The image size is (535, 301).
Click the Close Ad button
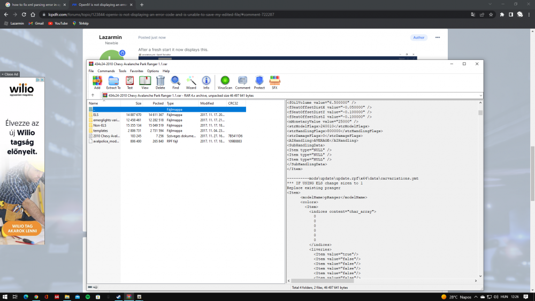pos(10,74)
